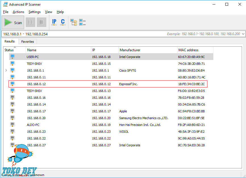Switch to the Favorites tab
246x178 pixels.
coord(28,42)
